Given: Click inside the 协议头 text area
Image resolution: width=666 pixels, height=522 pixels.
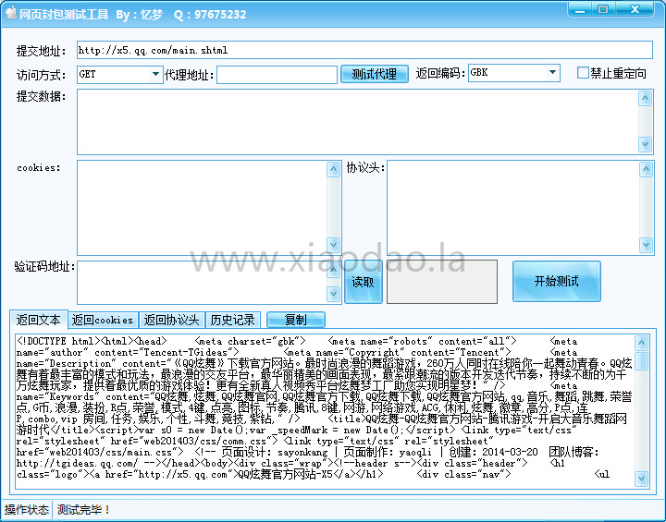Looking at the screenshot, I should point(512,208).
